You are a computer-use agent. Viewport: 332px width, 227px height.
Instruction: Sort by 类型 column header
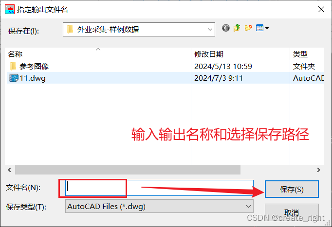click(x=307, y=54)
